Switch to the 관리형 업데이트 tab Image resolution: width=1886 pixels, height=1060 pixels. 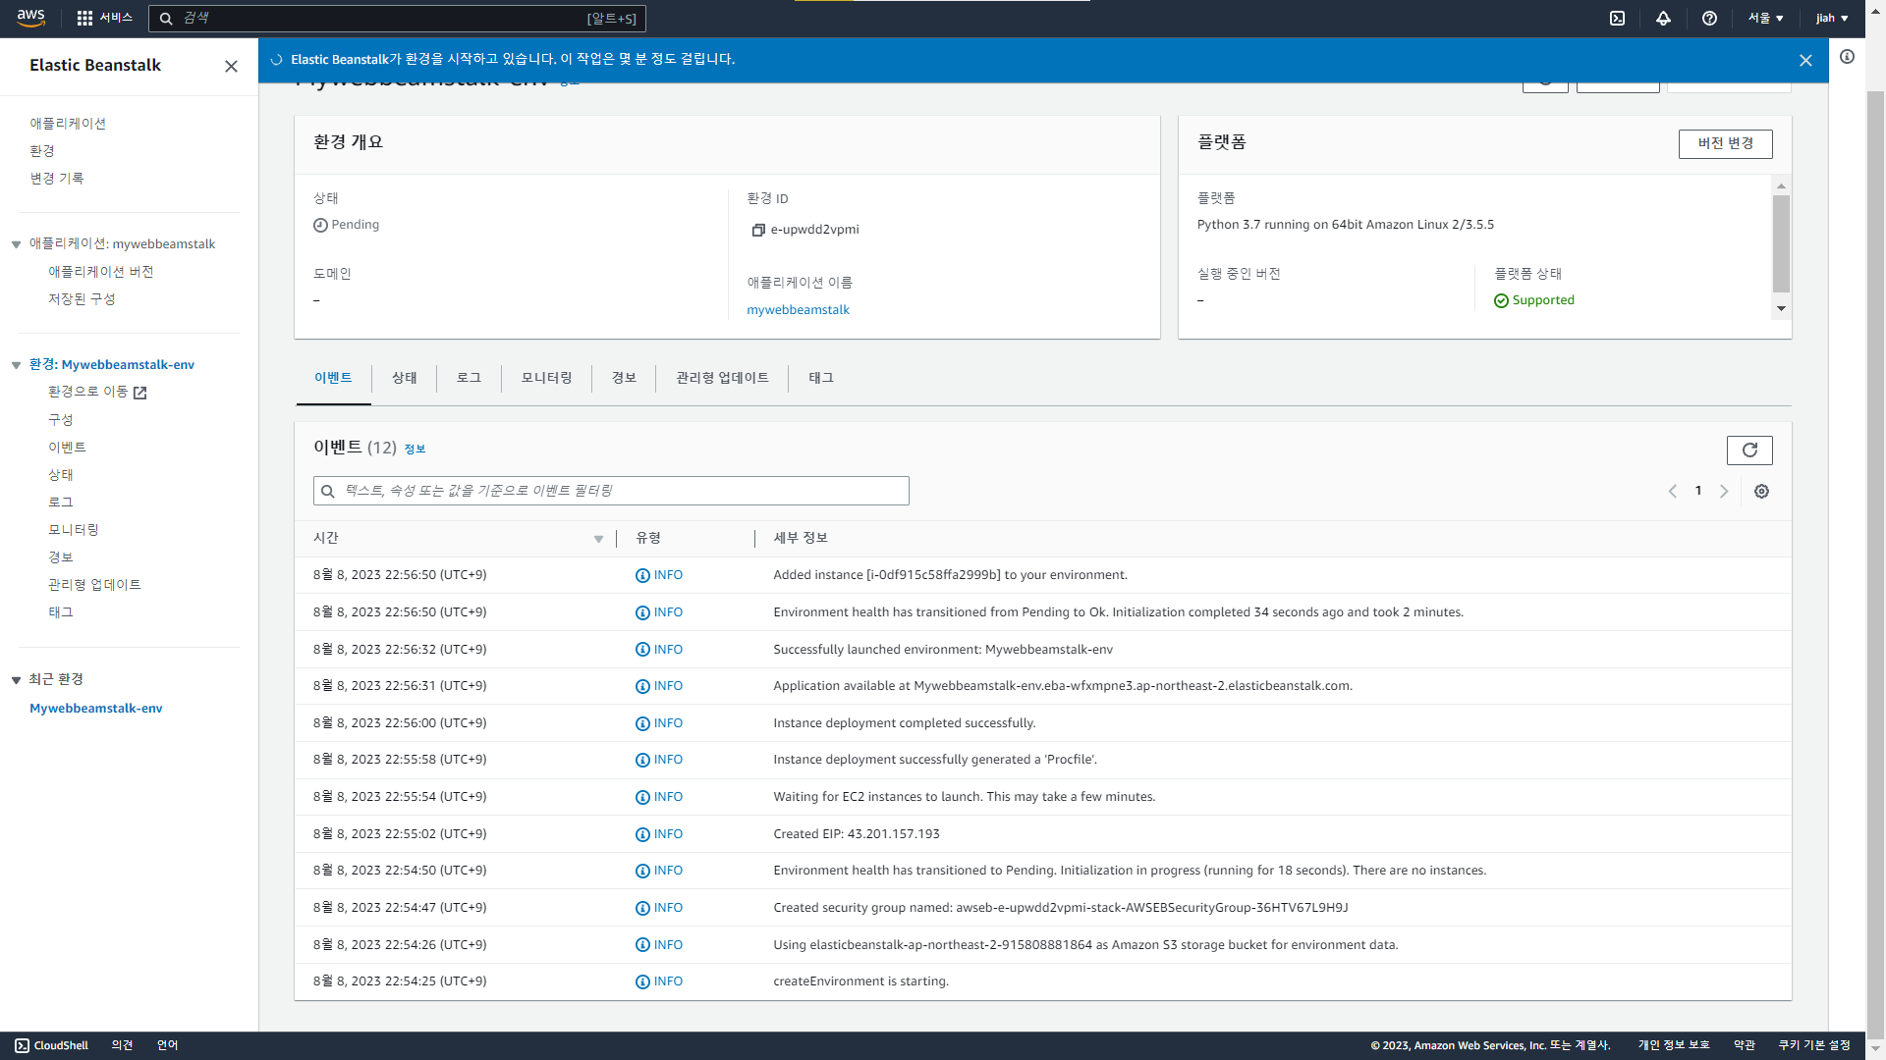(x=722, y=378)
